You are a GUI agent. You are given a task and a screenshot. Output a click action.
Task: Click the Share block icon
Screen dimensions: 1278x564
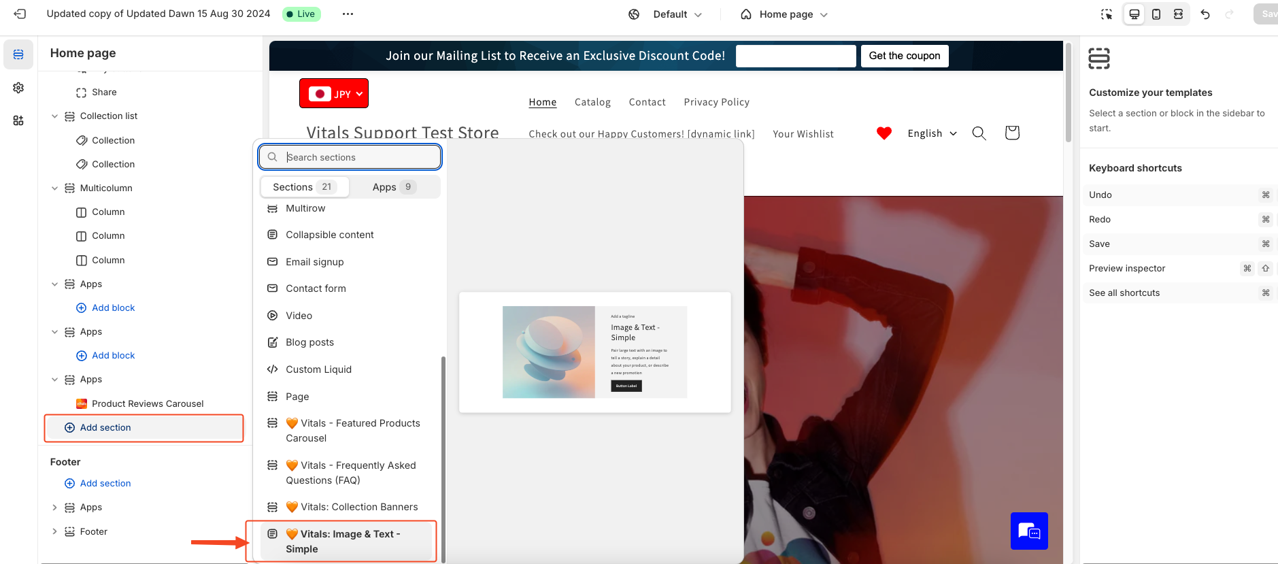tap(81, 93)
